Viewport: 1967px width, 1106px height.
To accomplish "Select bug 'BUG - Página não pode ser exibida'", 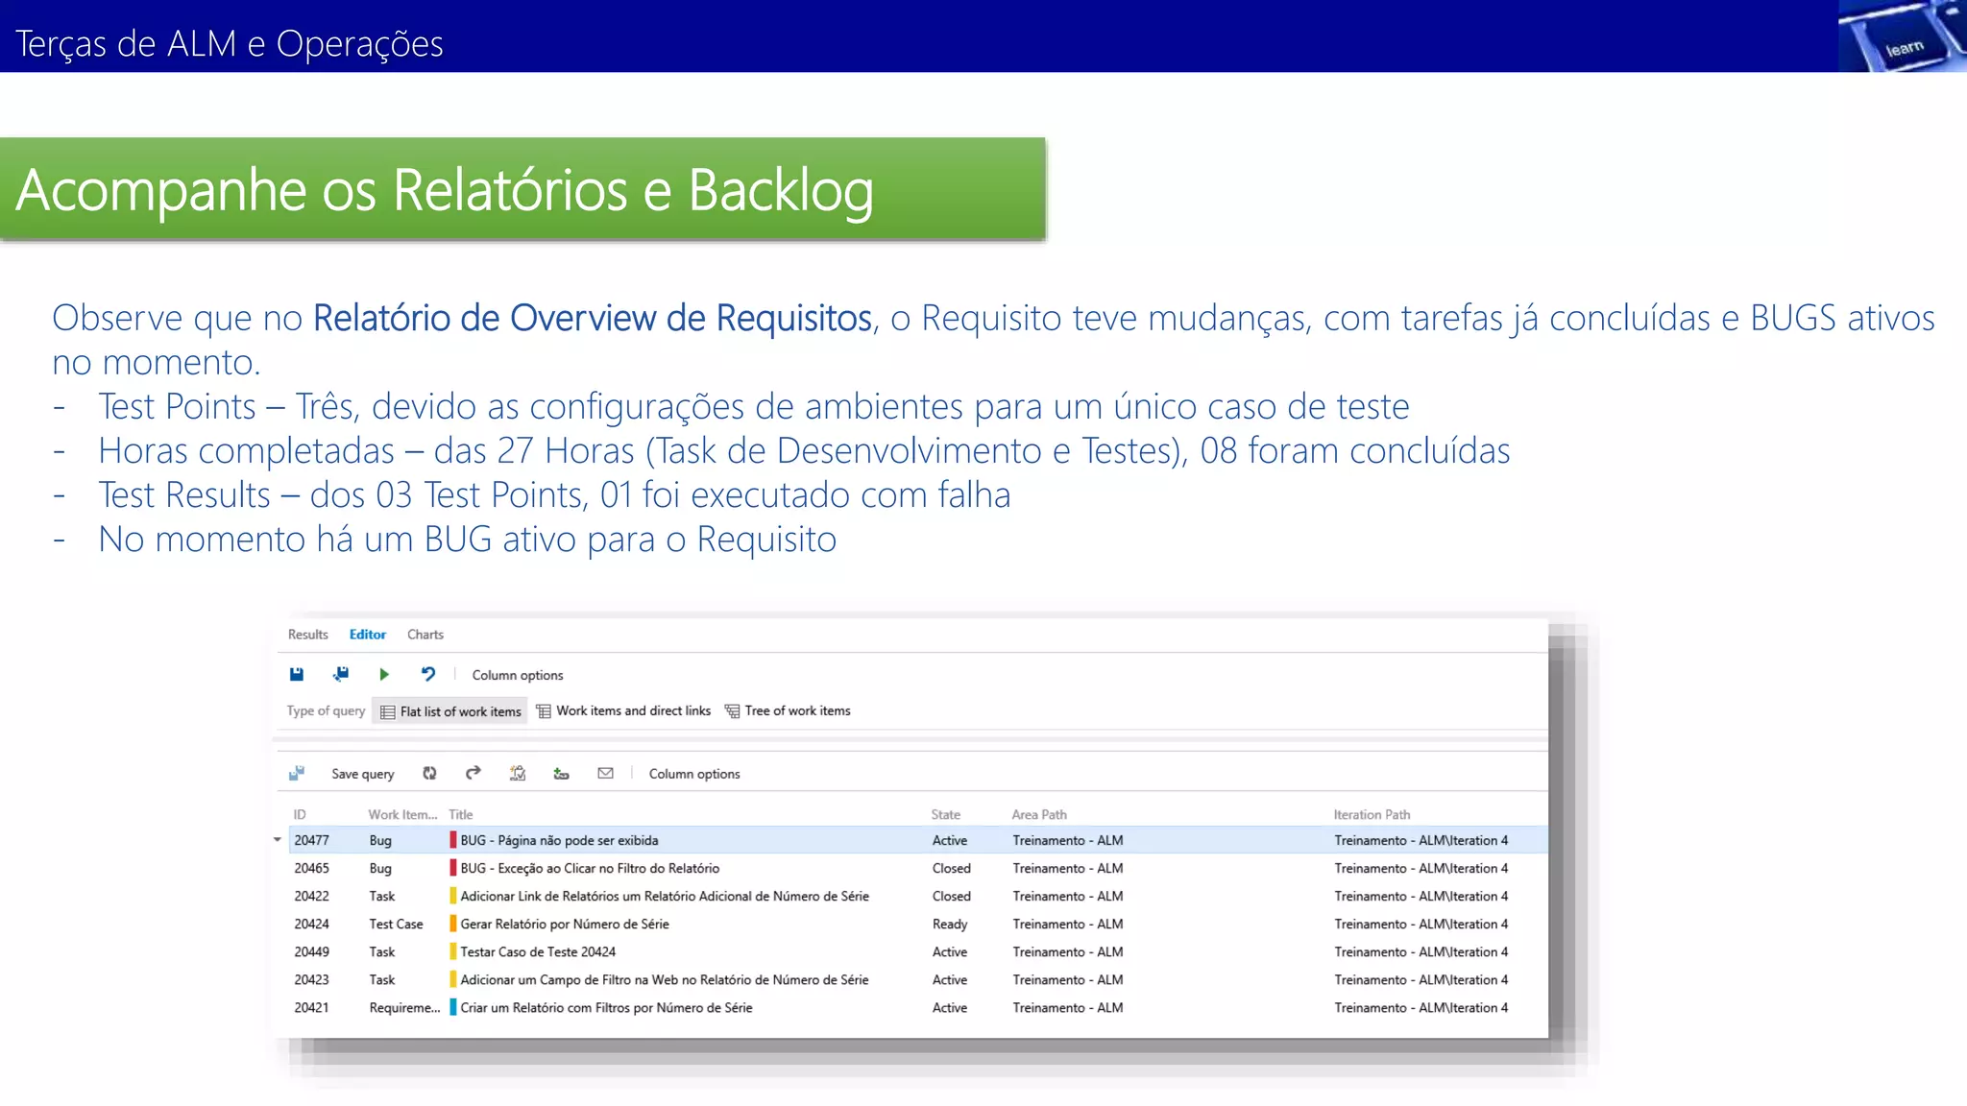I will coord(559,840).
